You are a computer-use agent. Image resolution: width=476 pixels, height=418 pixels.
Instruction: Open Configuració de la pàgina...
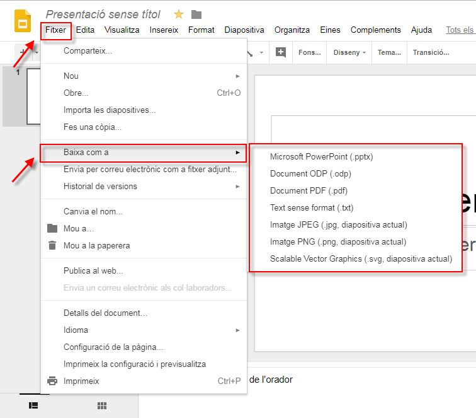coord(144,347)
